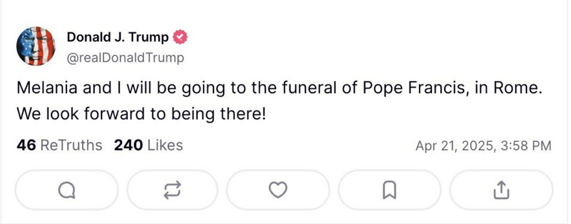Image resolution: width=571 pixels, height=224 pixels.
Task: Bookmark this post
Action: tap(389, 190)
